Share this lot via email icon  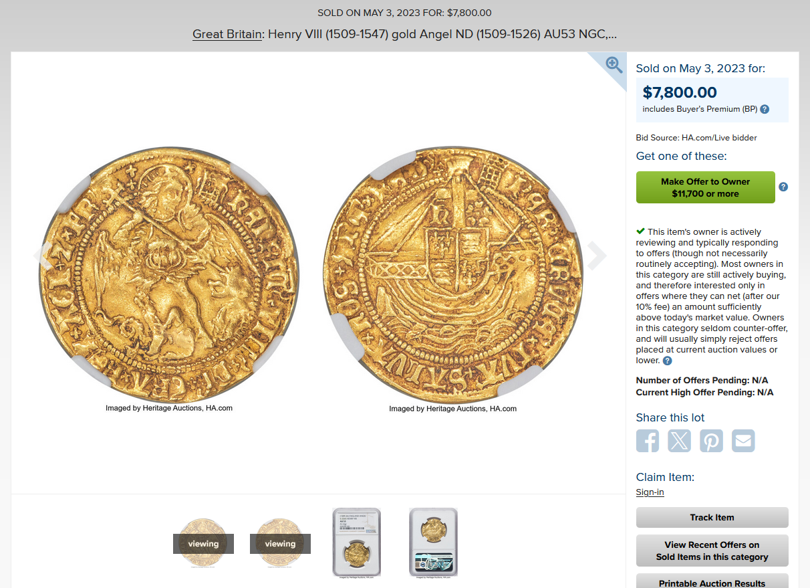(743, 441)
